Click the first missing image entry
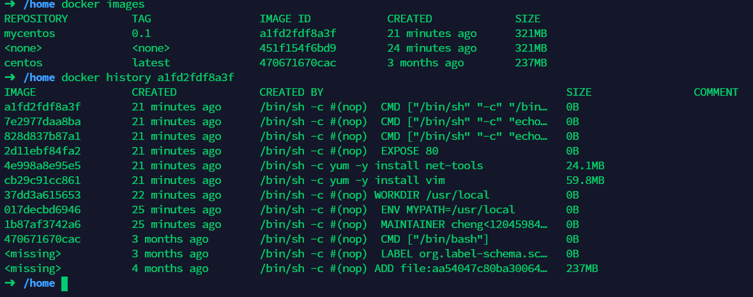This screenshot has height=297, width=753. point(33,254)
